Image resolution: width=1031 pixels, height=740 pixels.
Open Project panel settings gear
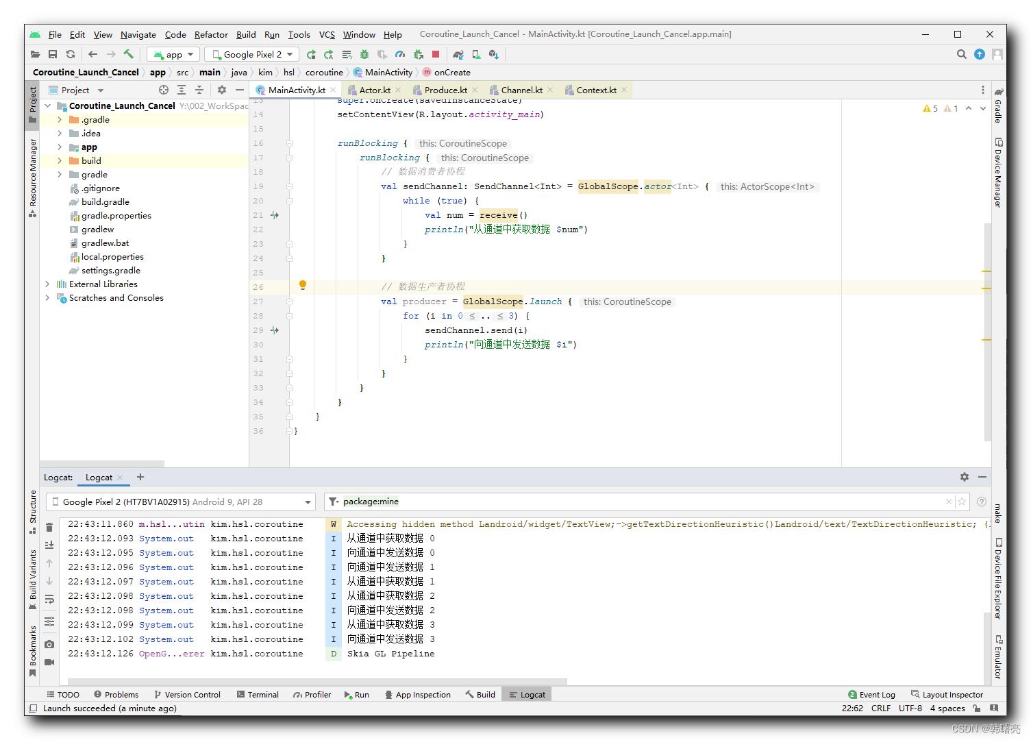click(x=221, y=90)
